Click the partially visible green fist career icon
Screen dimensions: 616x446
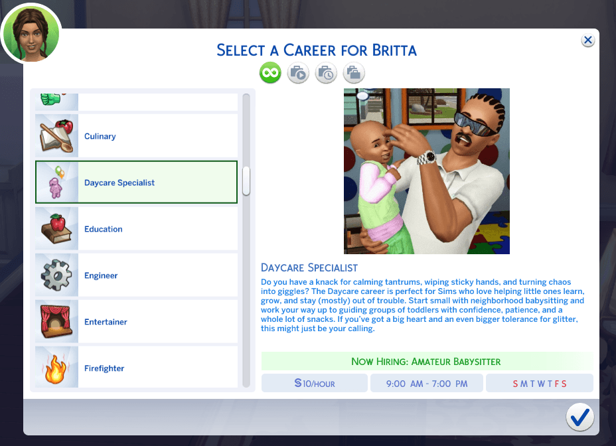56,102
